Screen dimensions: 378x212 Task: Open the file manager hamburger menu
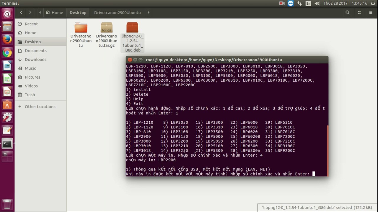coord(371,12)
